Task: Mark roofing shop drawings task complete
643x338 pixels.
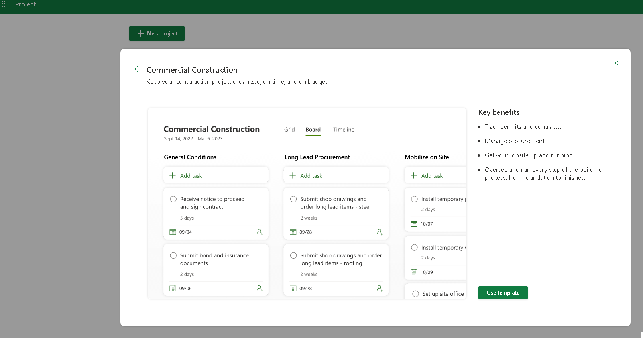Action: pos(293,255)
